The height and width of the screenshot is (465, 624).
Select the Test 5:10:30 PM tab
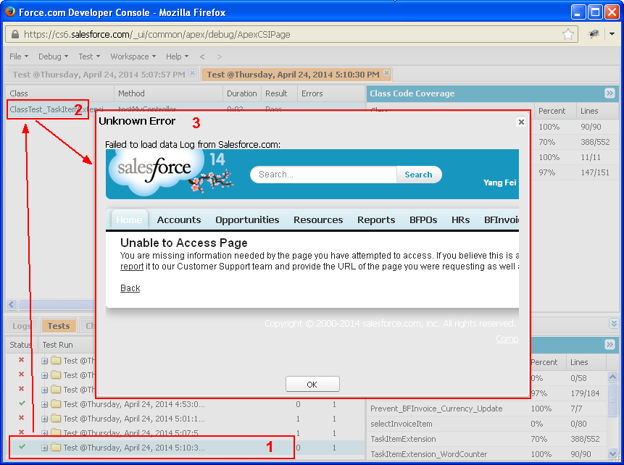pos(293,75)
